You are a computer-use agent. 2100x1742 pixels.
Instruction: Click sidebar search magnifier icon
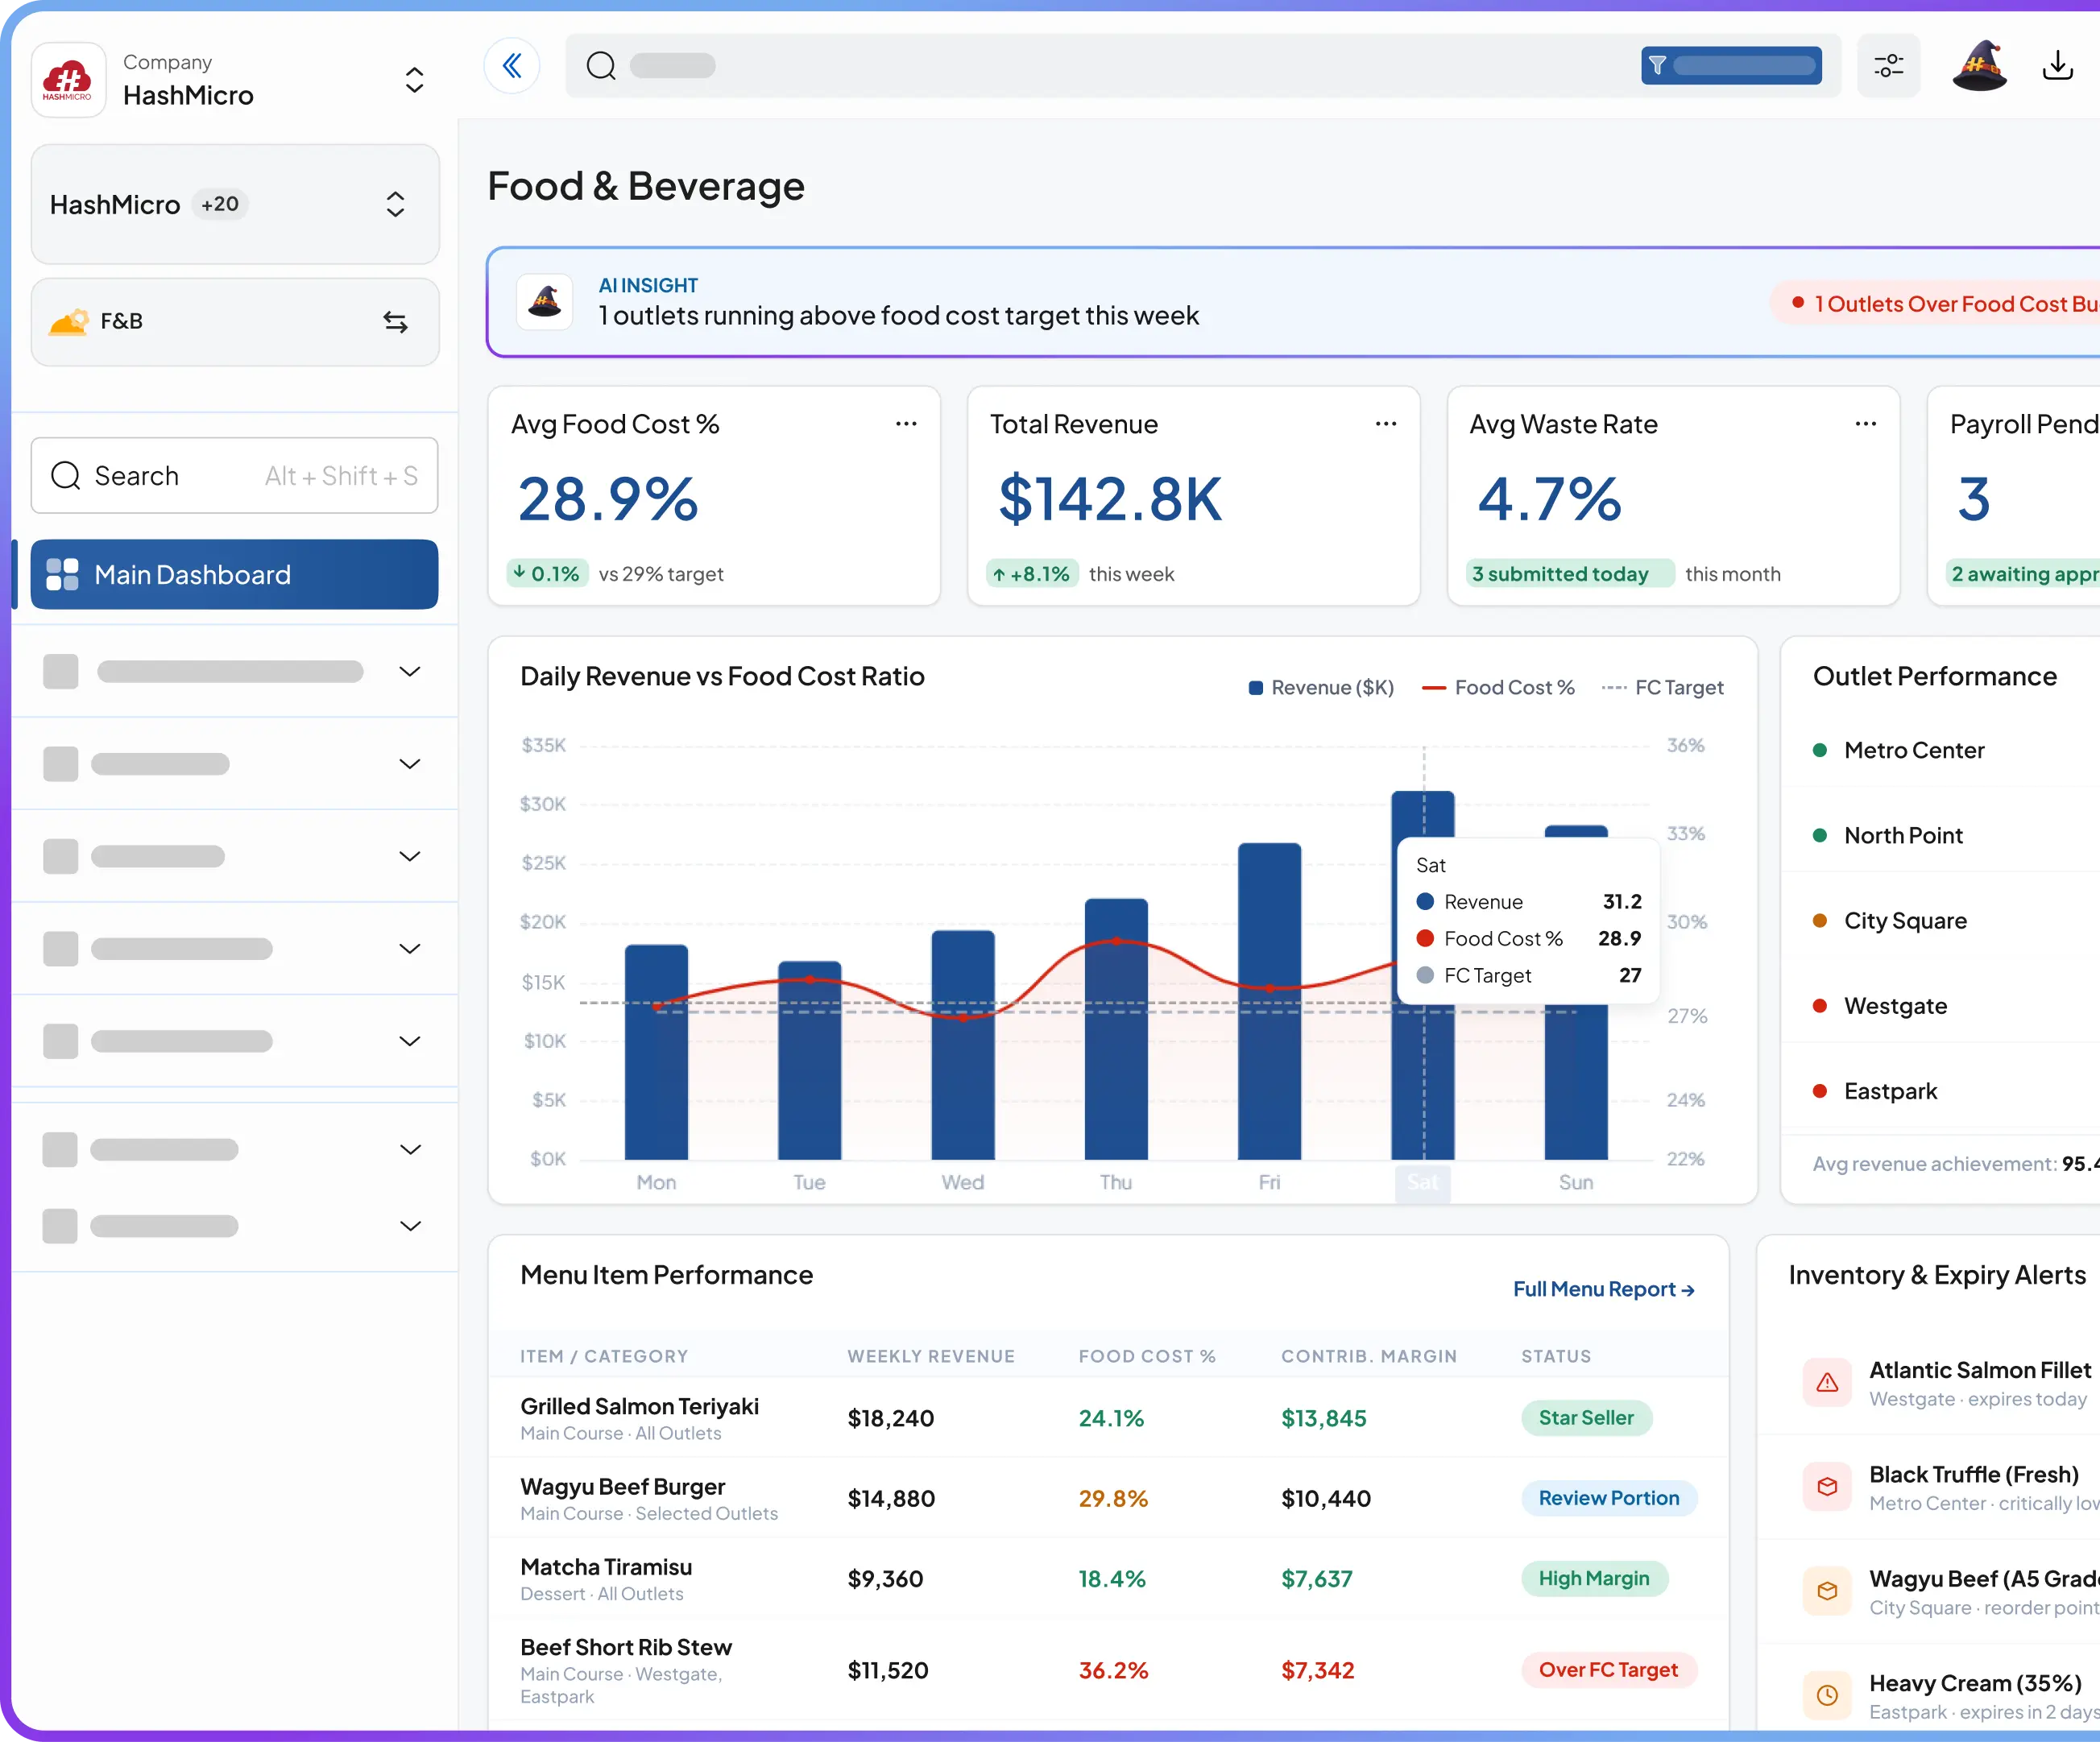pyautogui.click(x=66, y=476)
